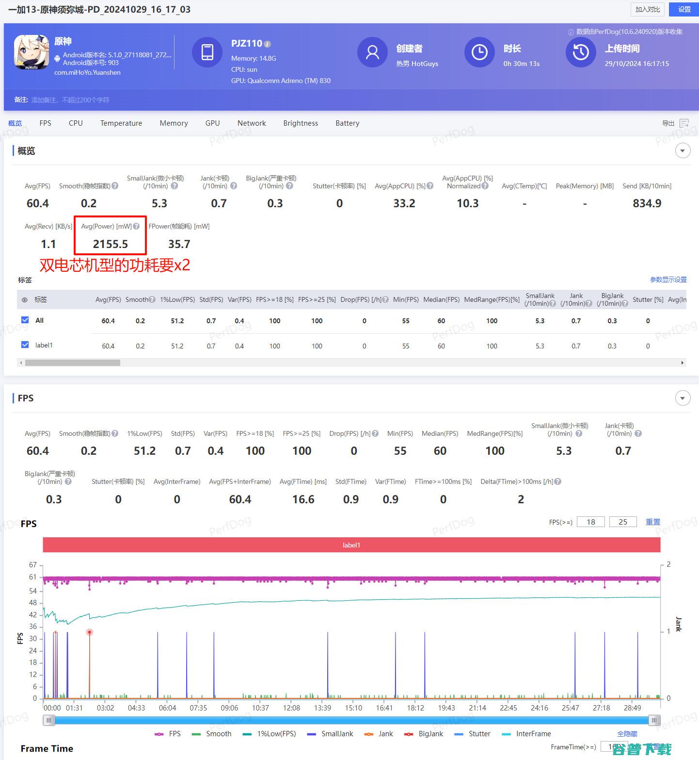Switch to the Temperature tab

pyautogui.click(x=121, y=123)
